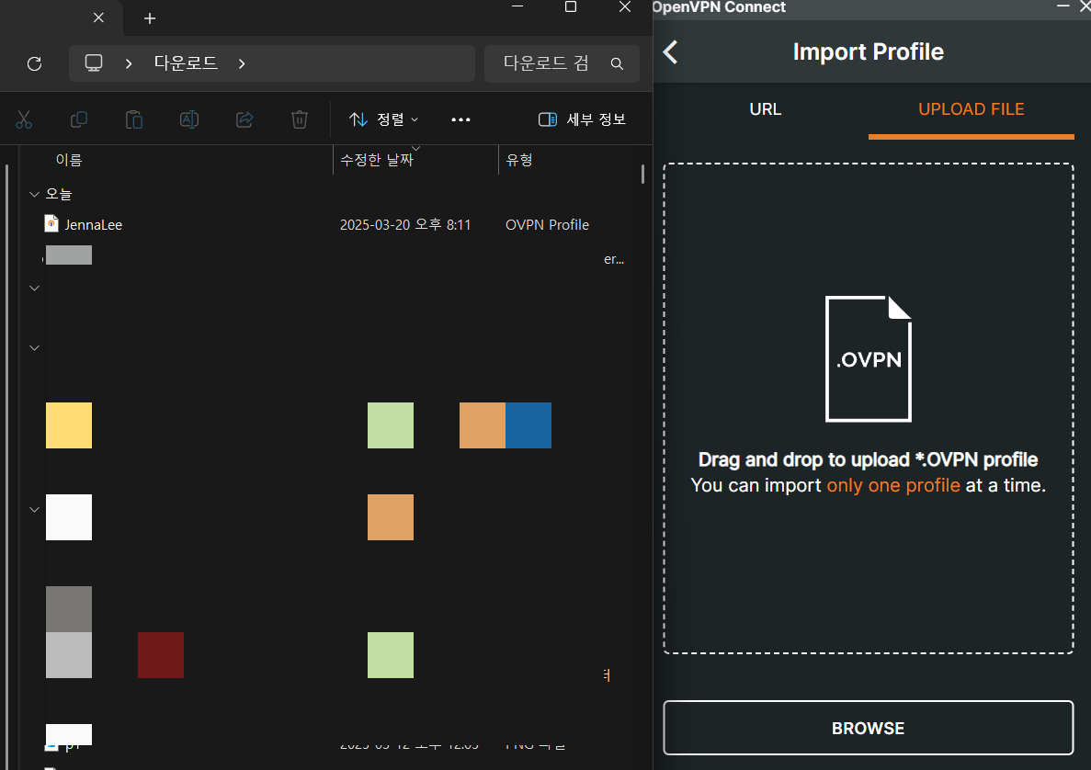
Task: Close the current Explorer tab
Action: [x=98, y=17]
